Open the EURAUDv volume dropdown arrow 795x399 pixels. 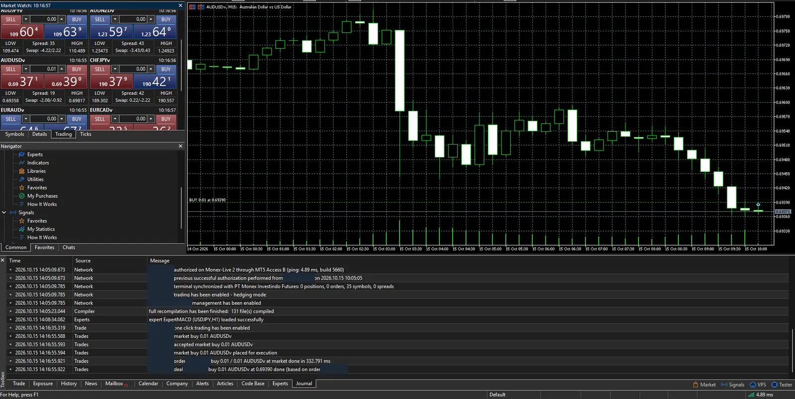point(26,119)
